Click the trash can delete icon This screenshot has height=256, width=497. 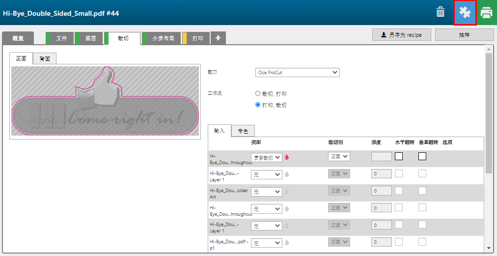[x=441, y=12]
